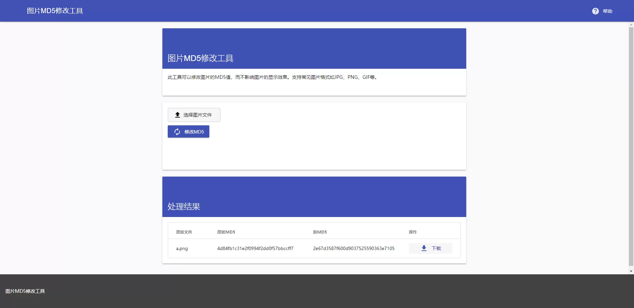Click the download arrow icon
This screenshot has width=634, height=308.
click(x=424, y=248)
